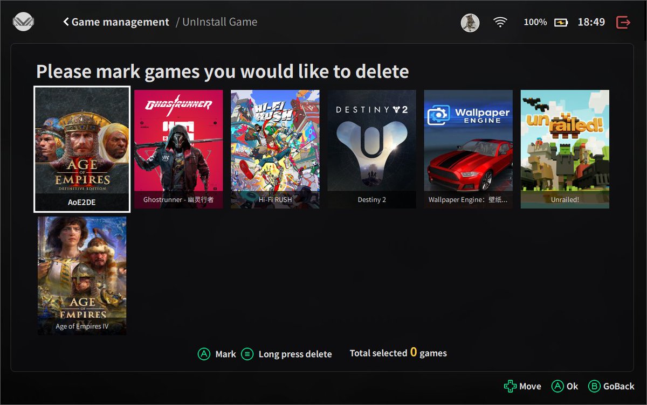This screenshot has width=647, height=405.
Task: Click the menu button icon for delete
Action: 247,354
